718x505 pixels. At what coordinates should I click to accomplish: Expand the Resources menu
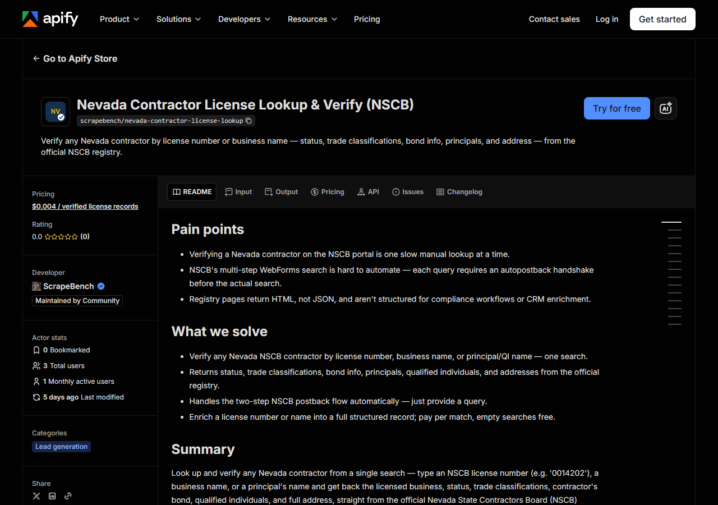(x=312, y=19)
